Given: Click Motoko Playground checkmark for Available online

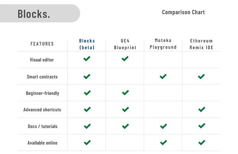Looking at the screenshot, I should [163, 143].
